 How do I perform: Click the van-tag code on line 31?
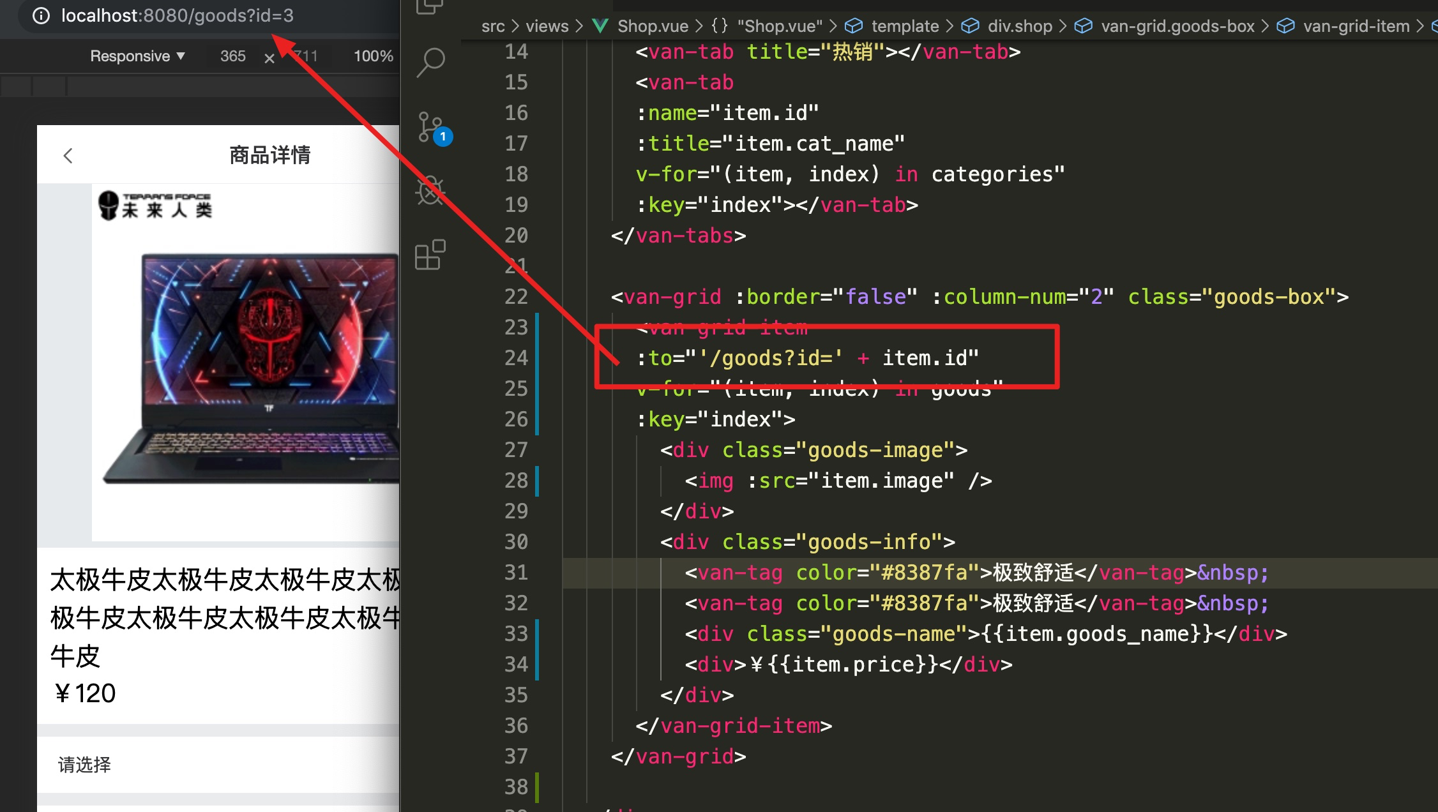977,573
